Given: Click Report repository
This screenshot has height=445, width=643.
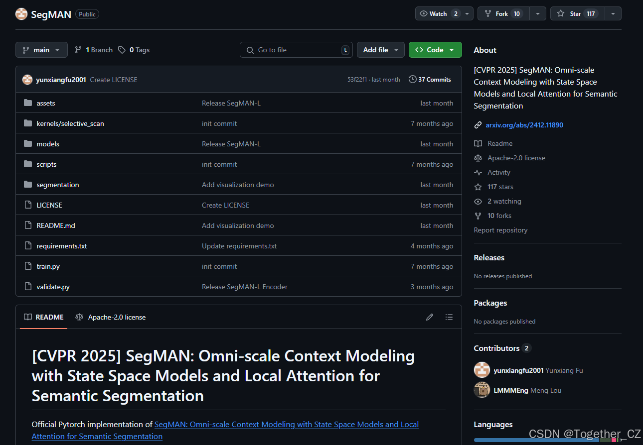Looking at the screenshot, I should [x=500, y=230].
